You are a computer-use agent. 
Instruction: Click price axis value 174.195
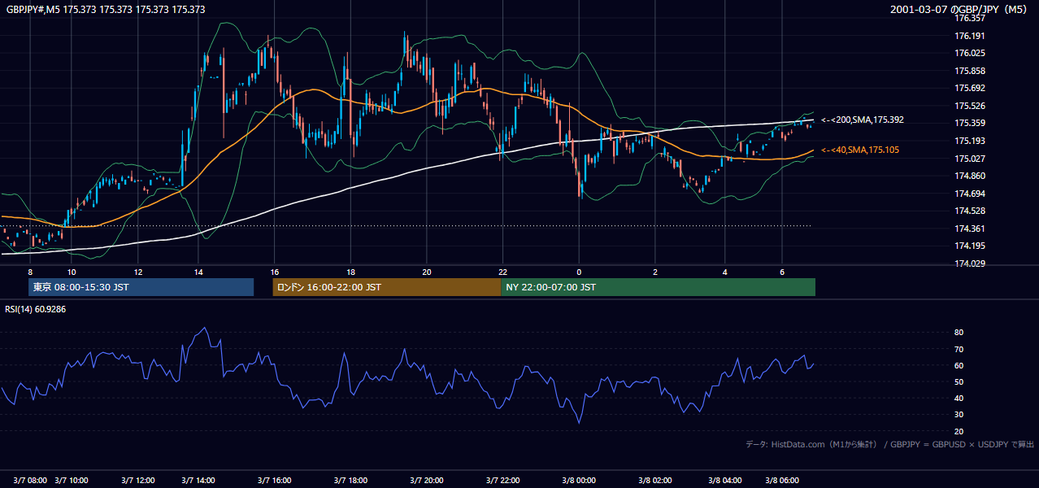click(970, 246)
